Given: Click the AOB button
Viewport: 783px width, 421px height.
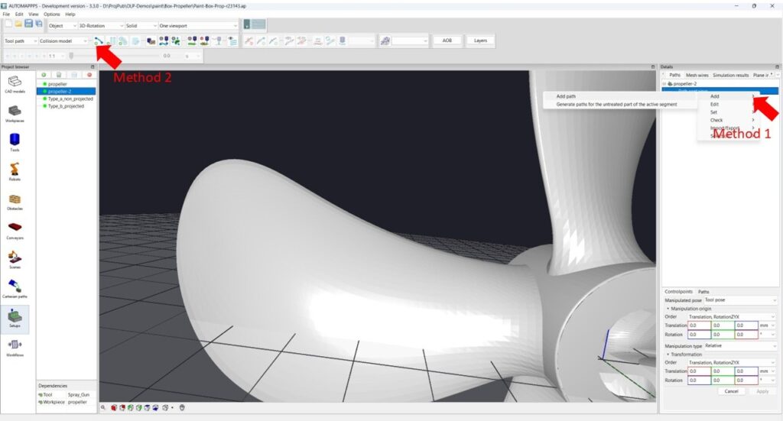Looking at the screenshot, I should [447, 41].
